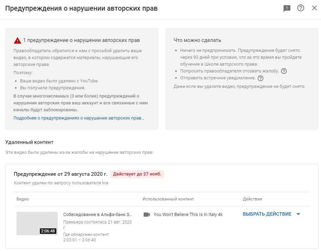Click the "Предупреждение от 29 августа 2020 г." heading
321x251 pixels.
[60, 174]
